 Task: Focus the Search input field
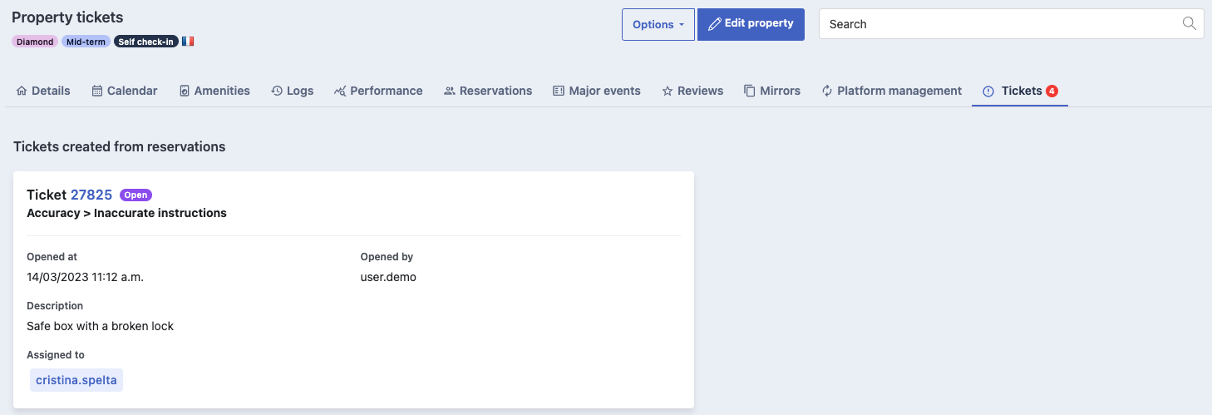1012,24
